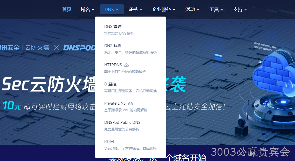Open the Private DNS entry
The width and height of the screenshot is (295, 161).
[x=115, y=103]
